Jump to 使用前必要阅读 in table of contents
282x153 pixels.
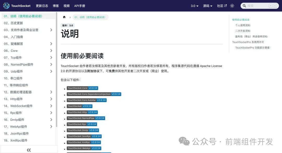241,20
